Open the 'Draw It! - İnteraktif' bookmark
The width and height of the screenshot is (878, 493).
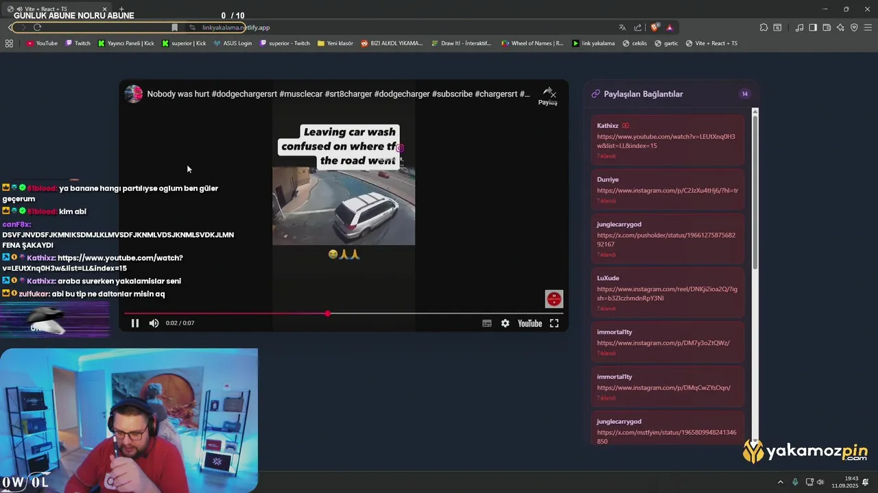tap(462, 43)
